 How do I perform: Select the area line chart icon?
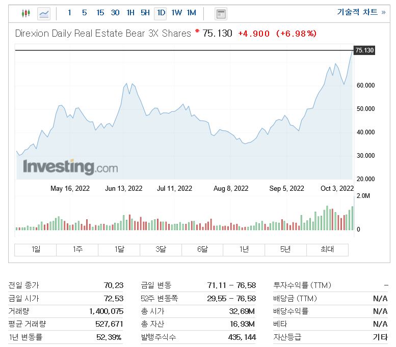(x=44, y=13)
